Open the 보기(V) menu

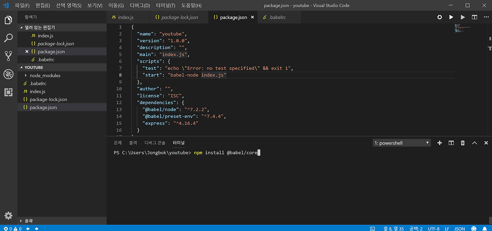[95, 5]
